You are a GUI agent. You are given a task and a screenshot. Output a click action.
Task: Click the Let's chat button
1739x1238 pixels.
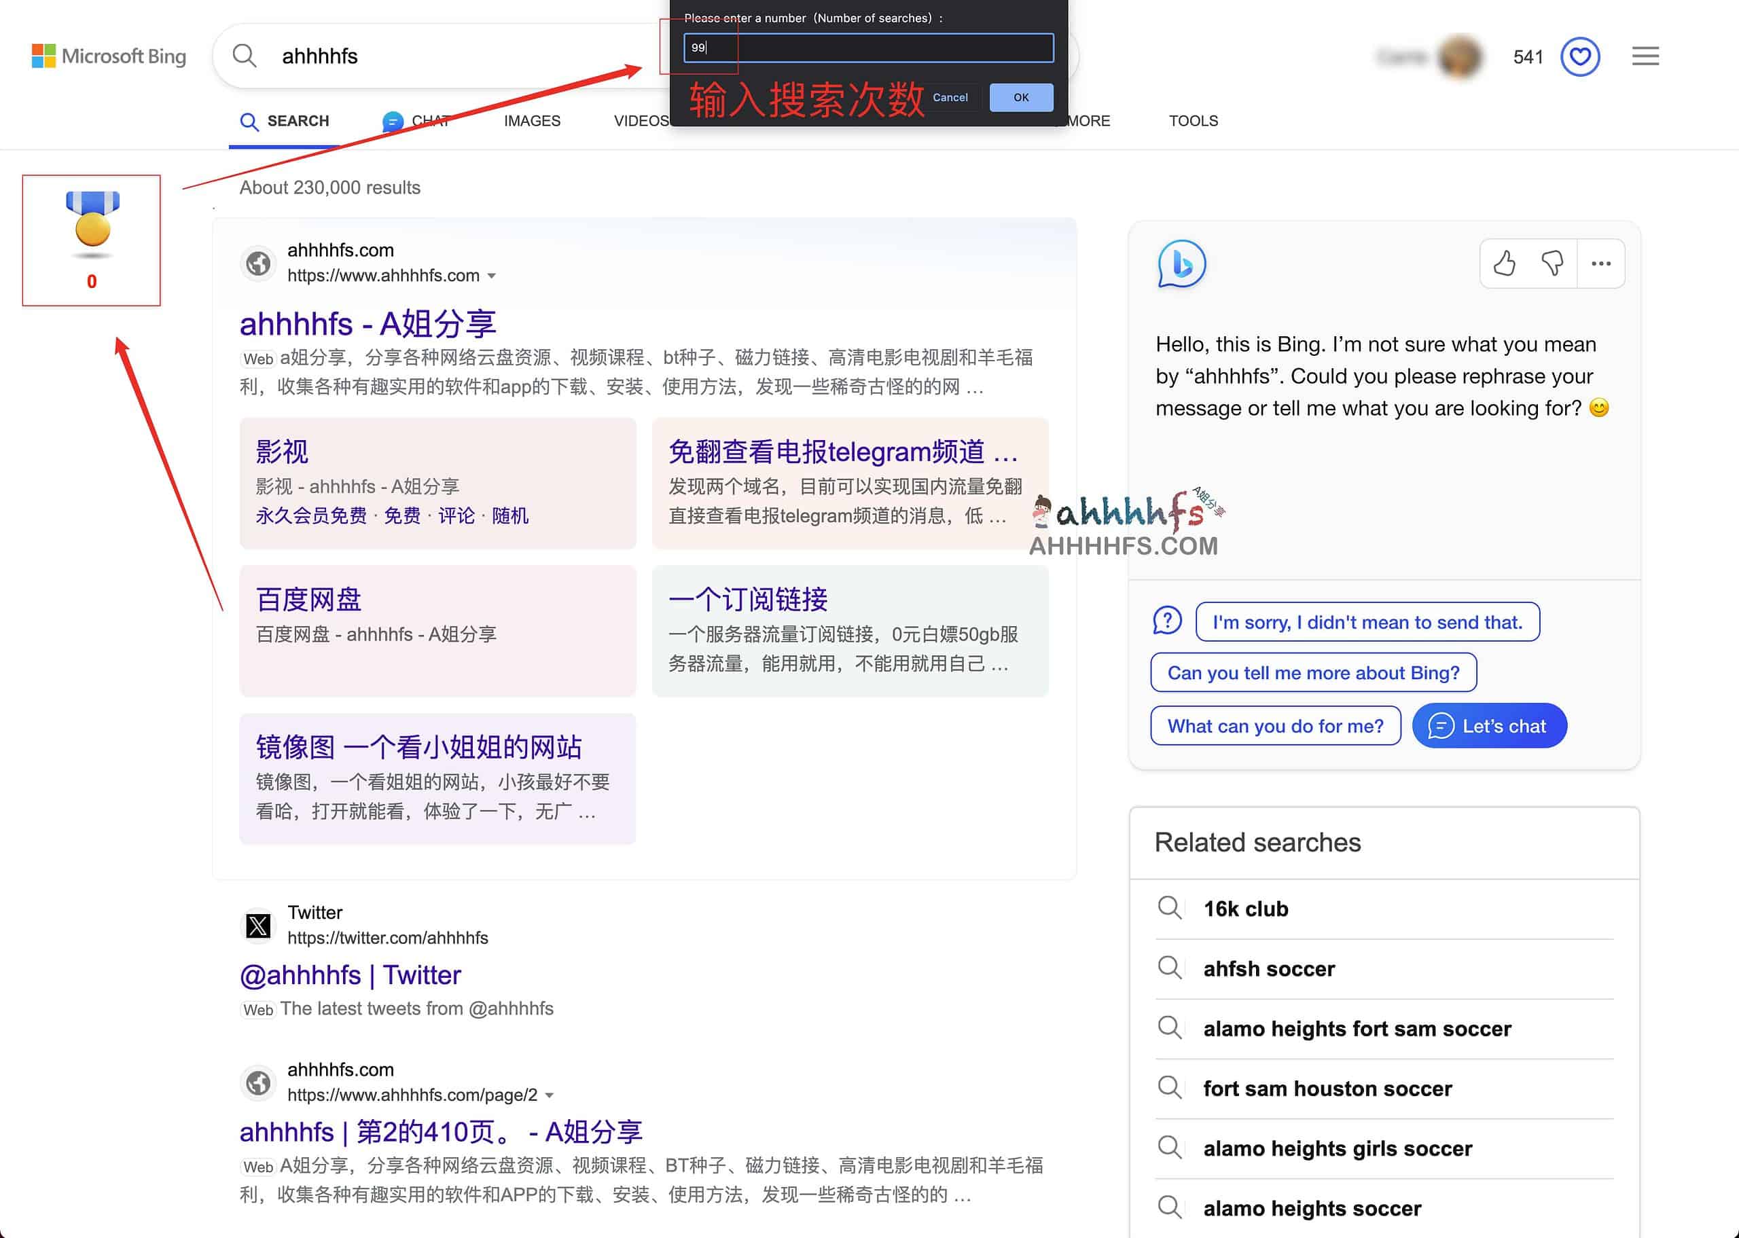click(x=1489, y=725)
